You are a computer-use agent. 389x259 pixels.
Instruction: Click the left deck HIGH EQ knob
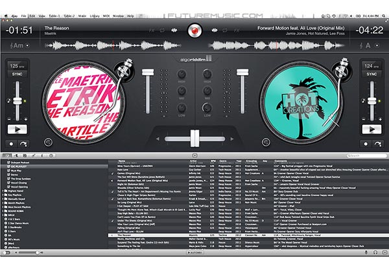(x=182, y=74)
